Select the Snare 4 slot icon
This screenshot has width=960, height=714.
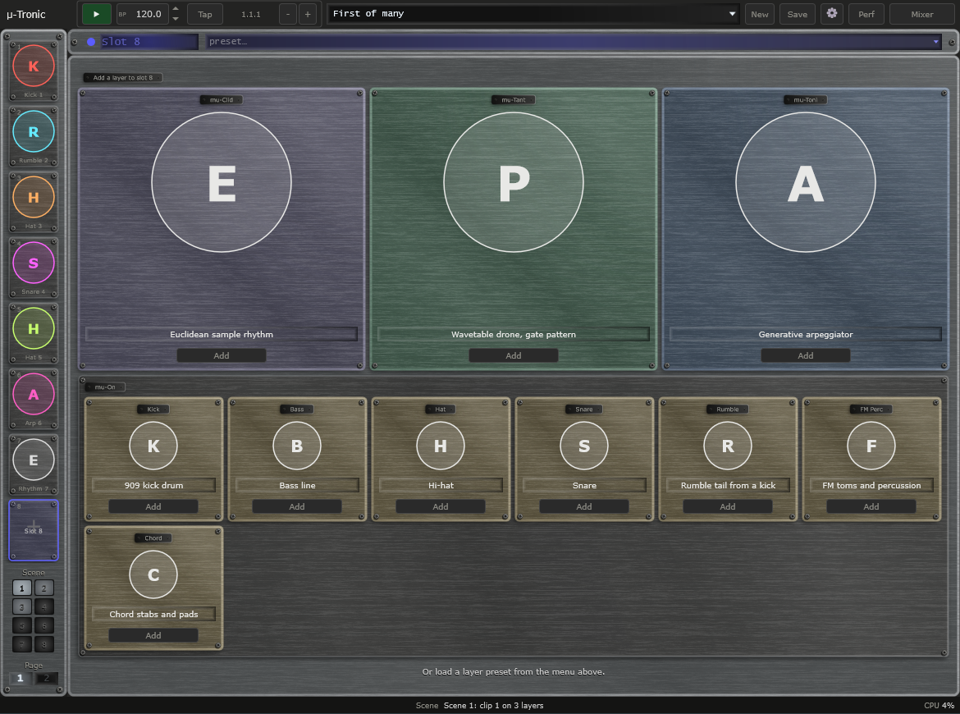34,263
